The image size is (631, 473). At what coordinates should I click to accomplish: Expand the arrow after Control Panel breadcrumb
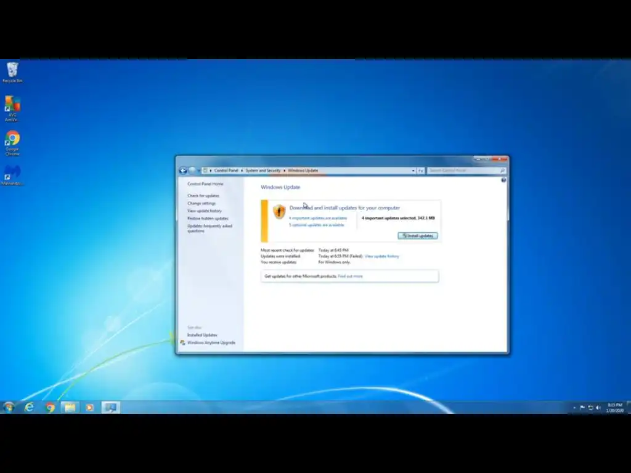coord(242,171)
